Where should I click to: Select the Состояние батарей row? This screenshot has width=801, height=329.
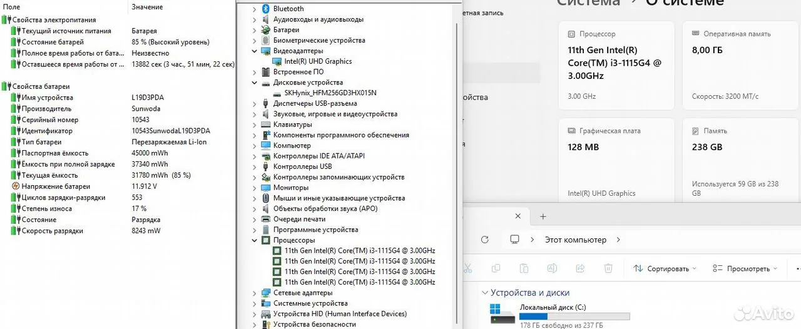[118, 42]
